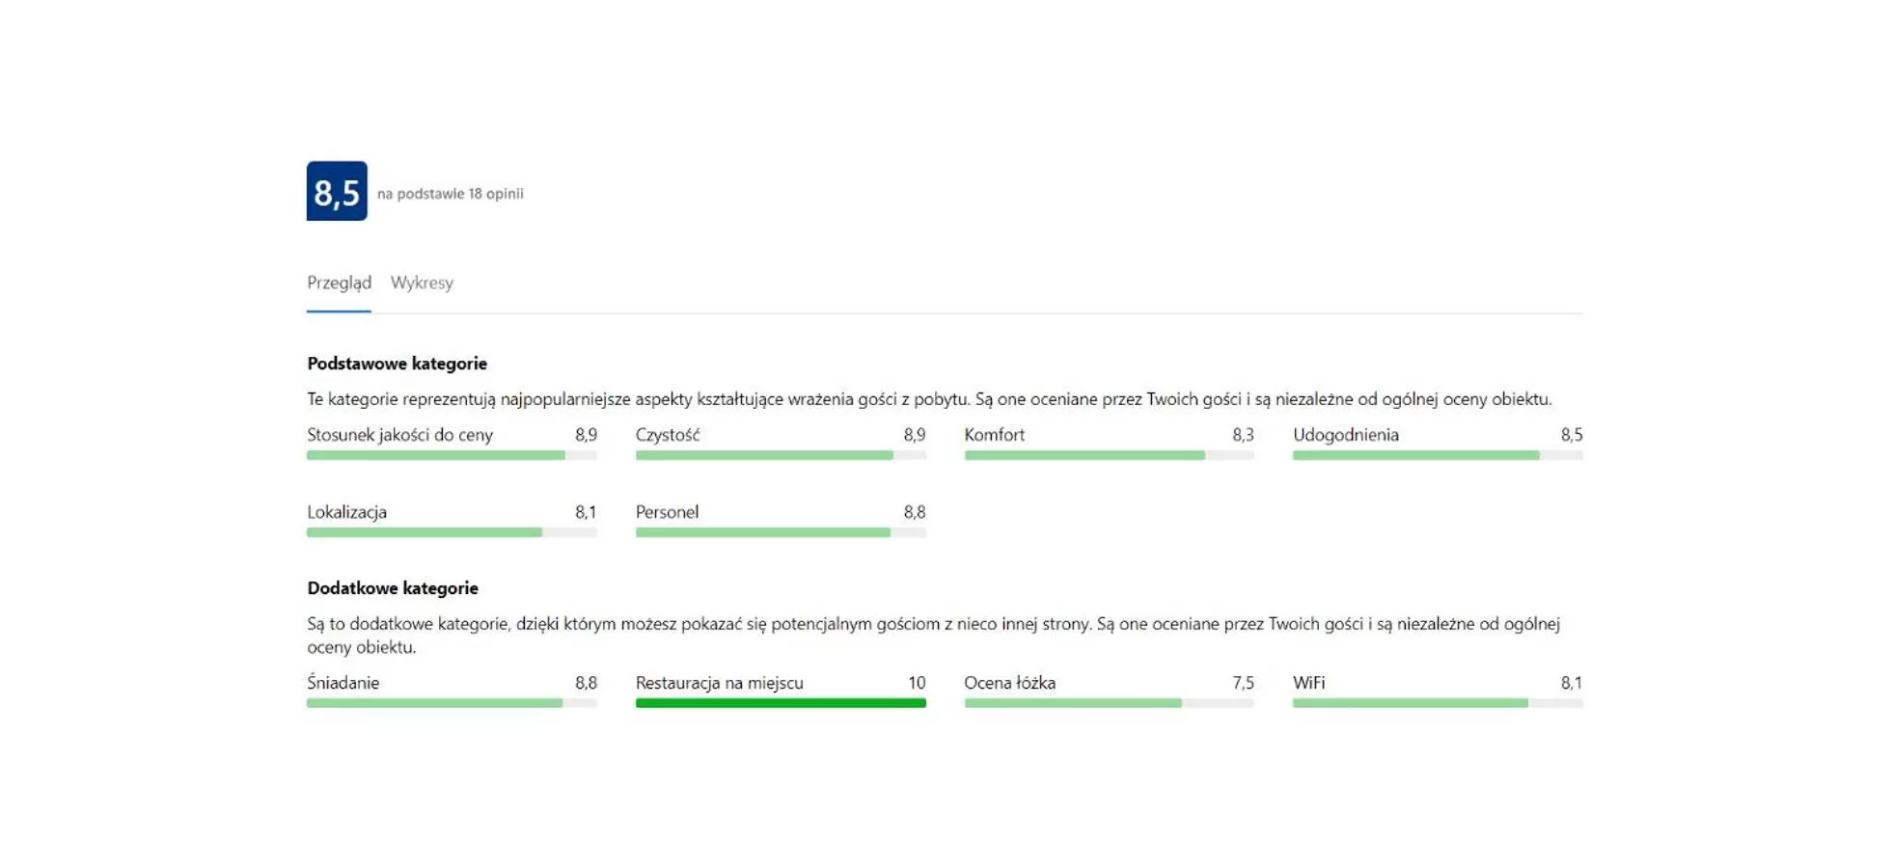Select the Przegląd tab
Screen dimensions: 1893x868
pos(339,283)
